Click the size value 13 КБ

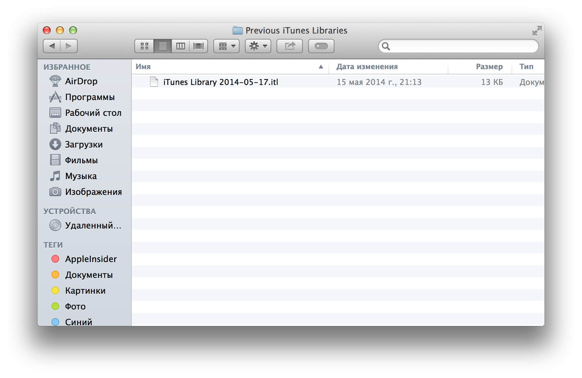(x=492, y=82)
